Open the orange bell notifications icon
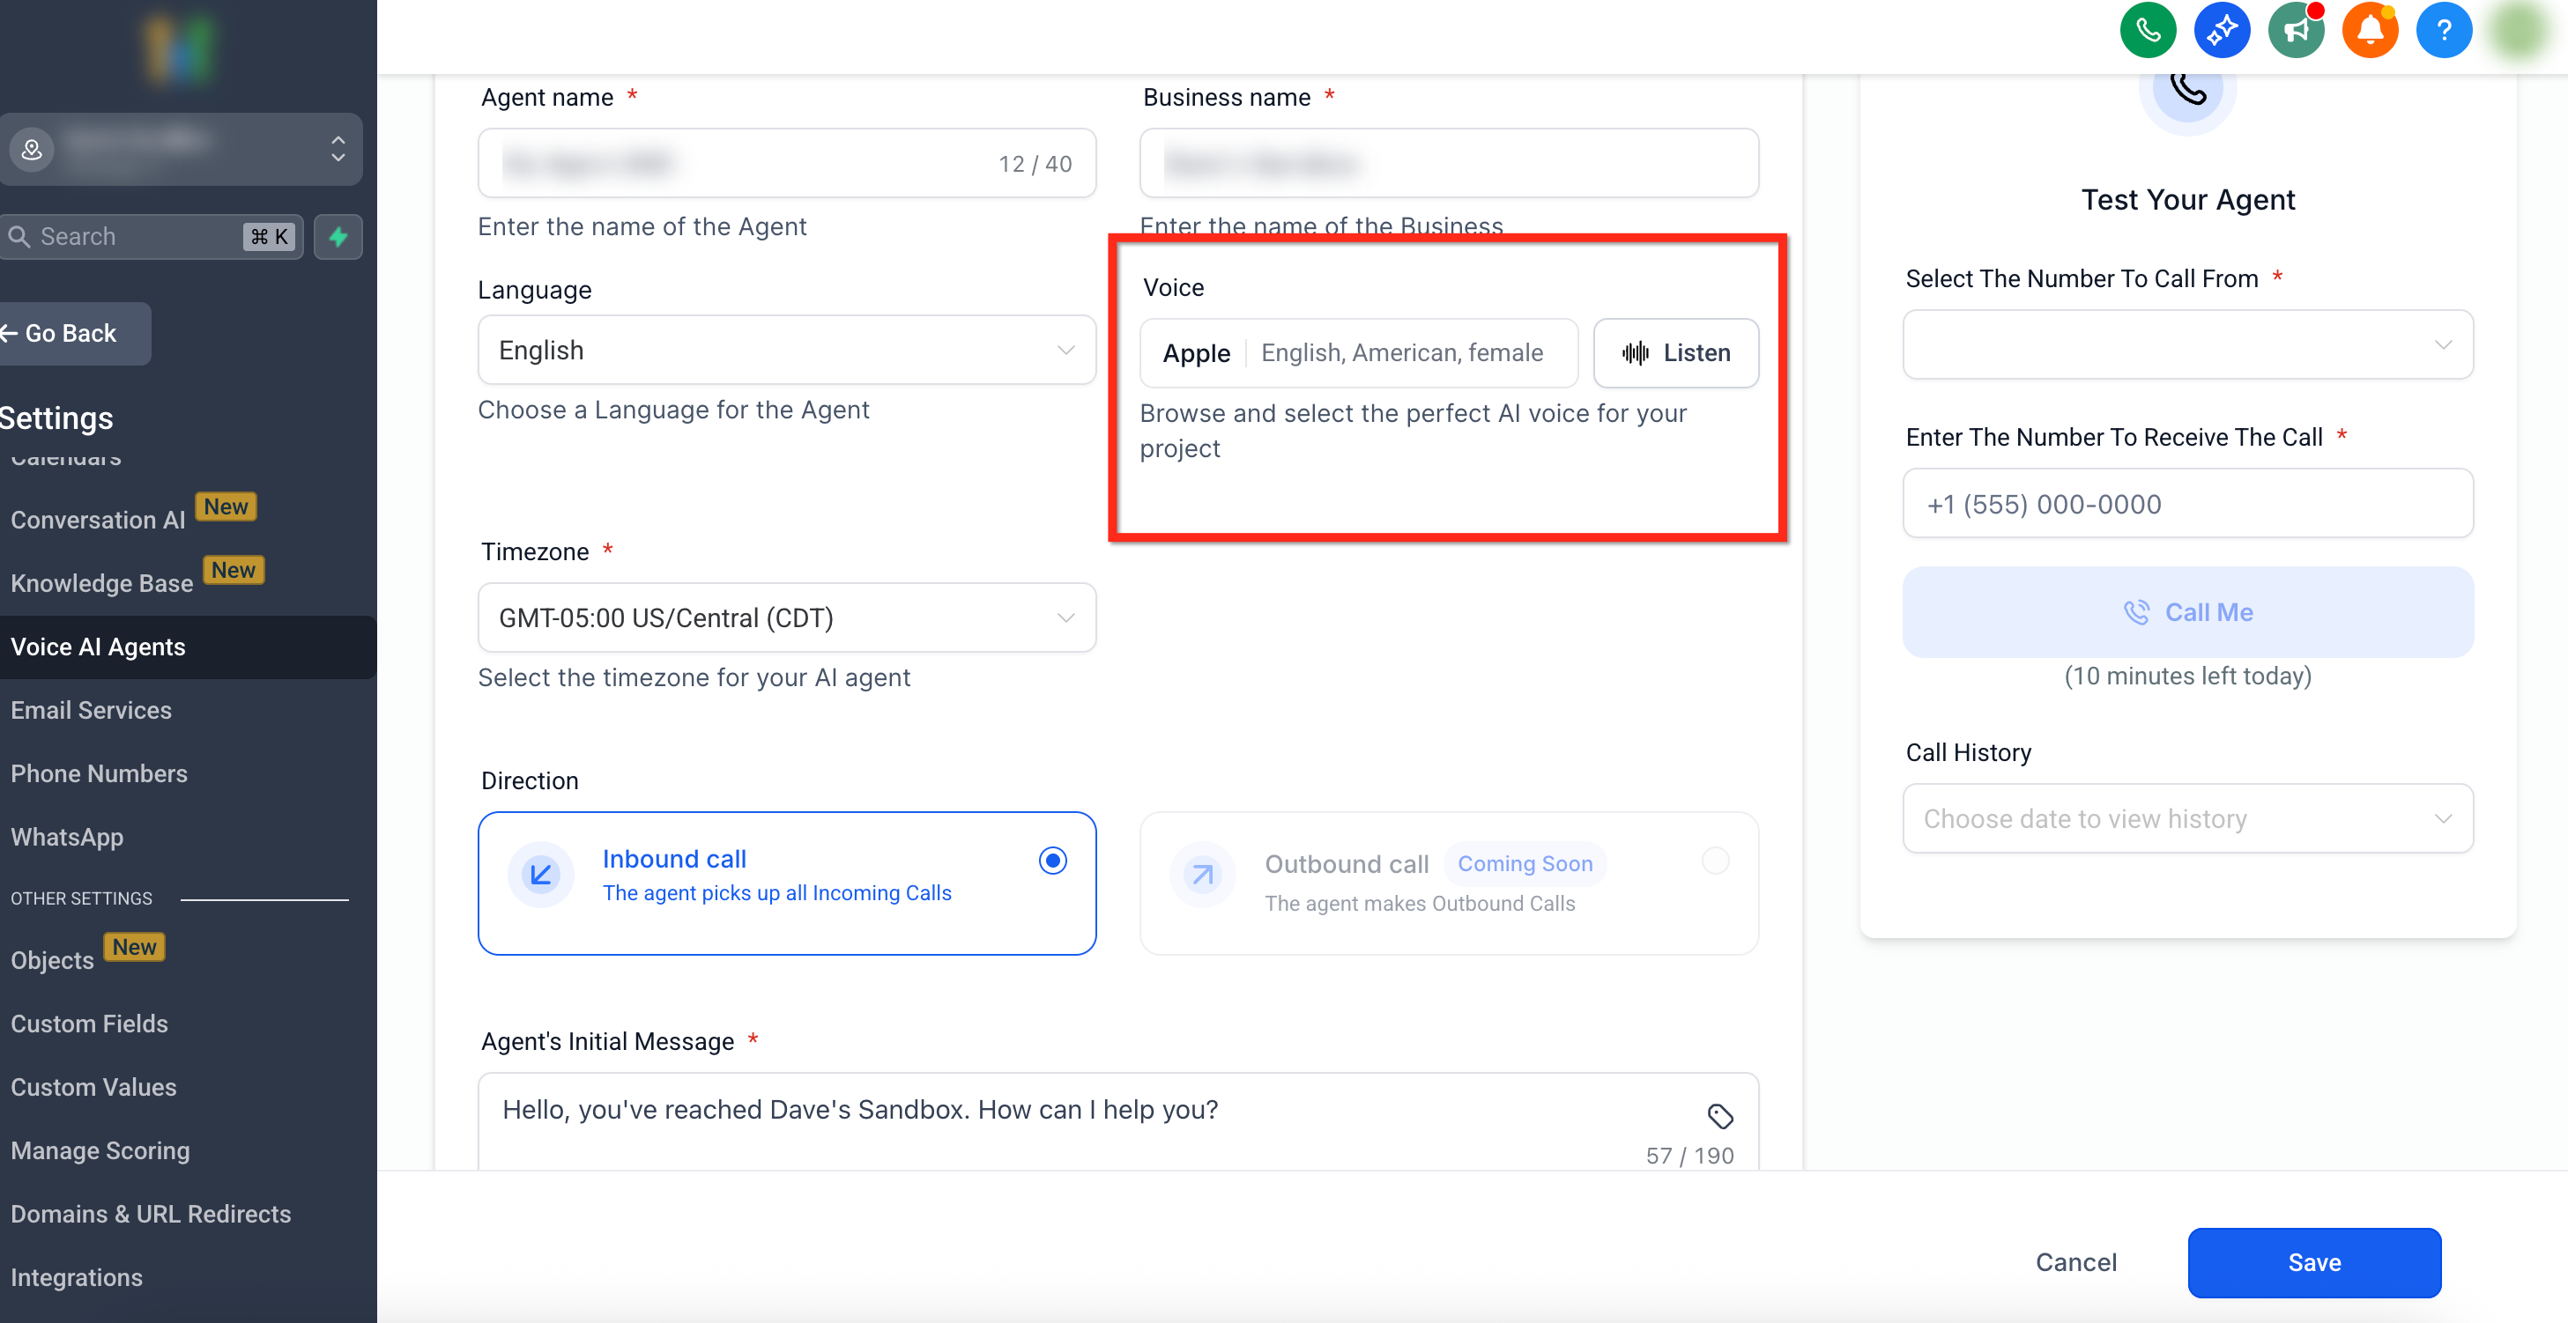 pos(2369,30)
